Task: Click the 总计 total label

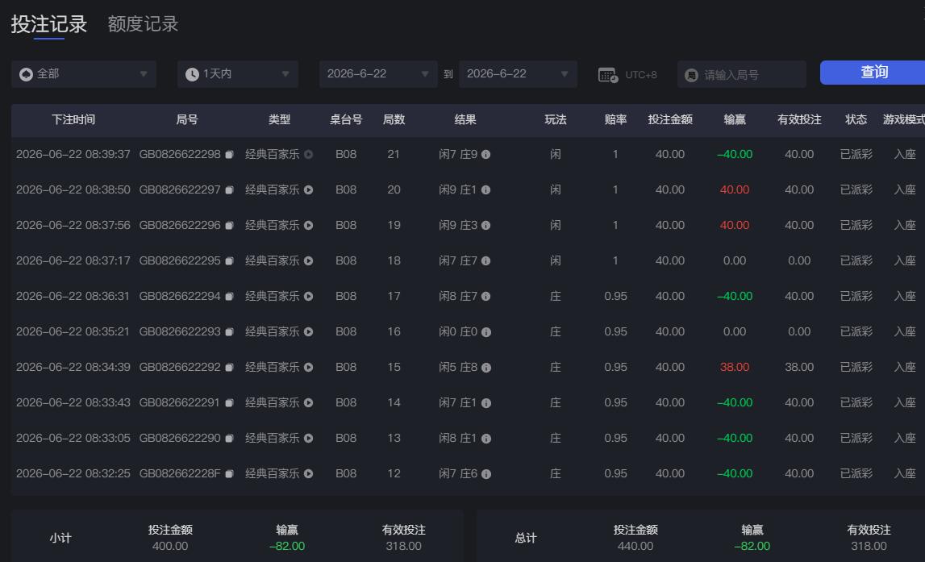Action: click(525, 538)
